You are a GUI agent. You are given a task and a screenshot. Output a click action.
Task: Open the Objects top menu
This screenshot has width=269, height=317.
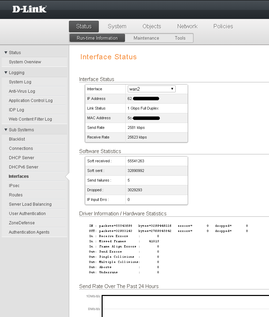coord(152,27)
